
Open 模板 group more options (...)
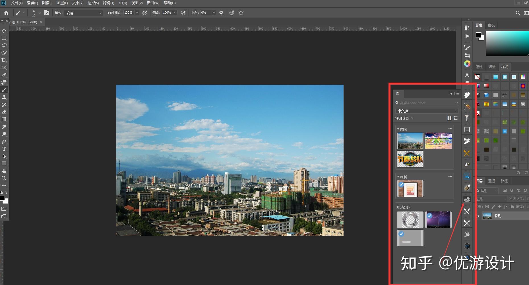click(450, 177)
